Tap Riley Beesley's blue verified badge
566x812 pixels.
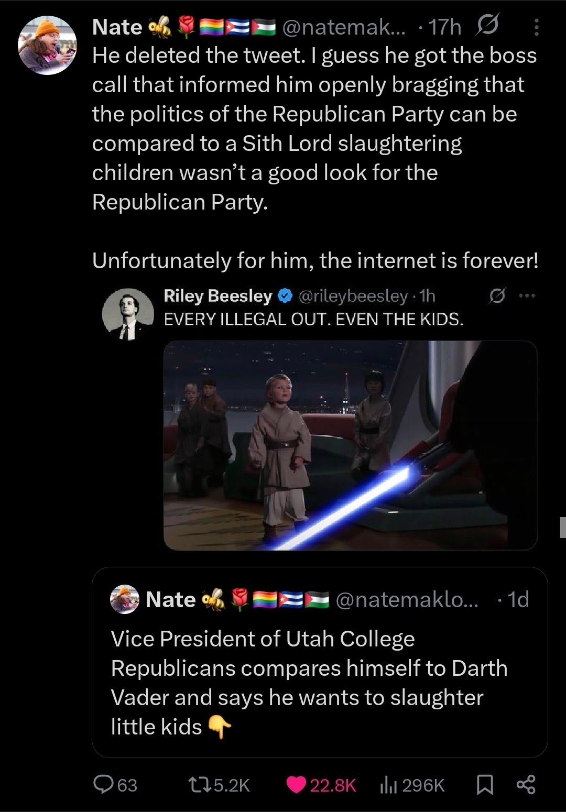coord(285,297)
